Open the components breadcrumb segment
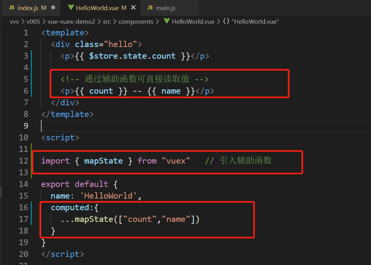This screenshot has height=265, width=371. click(x=136, y=22)
